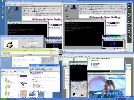Click the From email address link

pyautogui.click(x=38, y=72)
